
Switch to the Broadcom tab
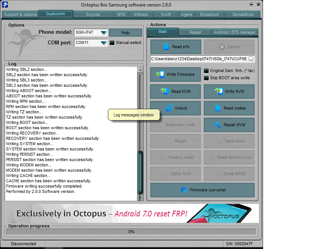pos(210,14)
